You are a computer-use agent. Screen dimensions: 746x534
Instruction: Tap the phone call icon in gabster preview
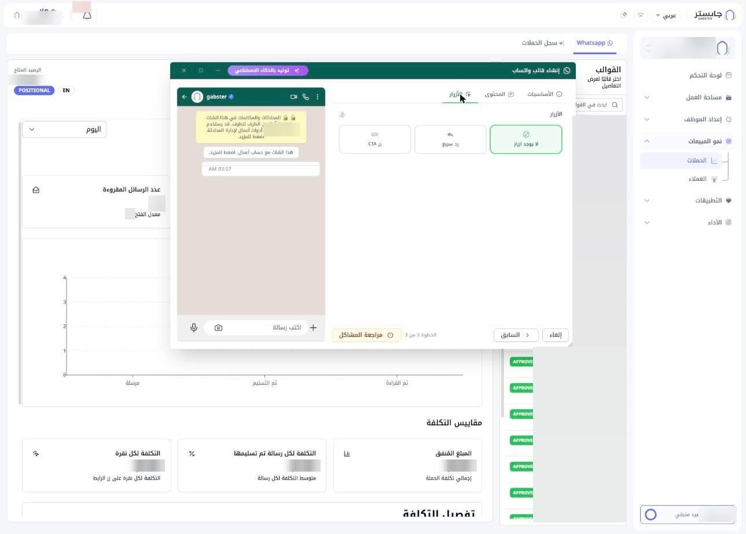pos(306,97)
